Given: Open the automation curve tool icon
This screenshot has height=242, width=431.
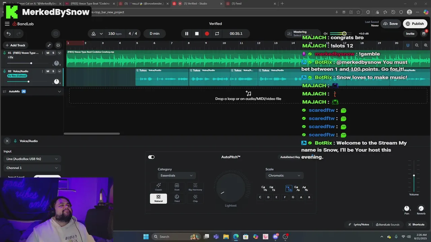Looking at the screenshot, I should [49, 45].
